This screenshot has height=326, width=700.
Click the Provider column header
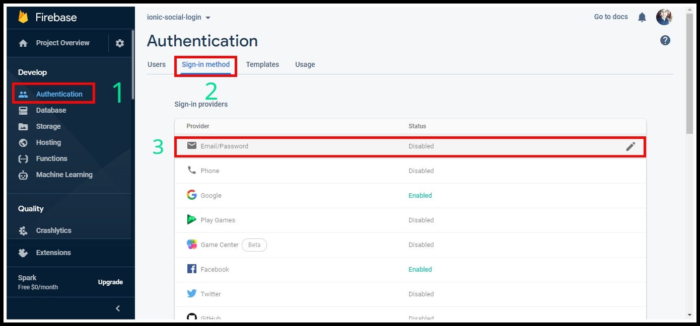pyautogui.click(x=198, y=126)
